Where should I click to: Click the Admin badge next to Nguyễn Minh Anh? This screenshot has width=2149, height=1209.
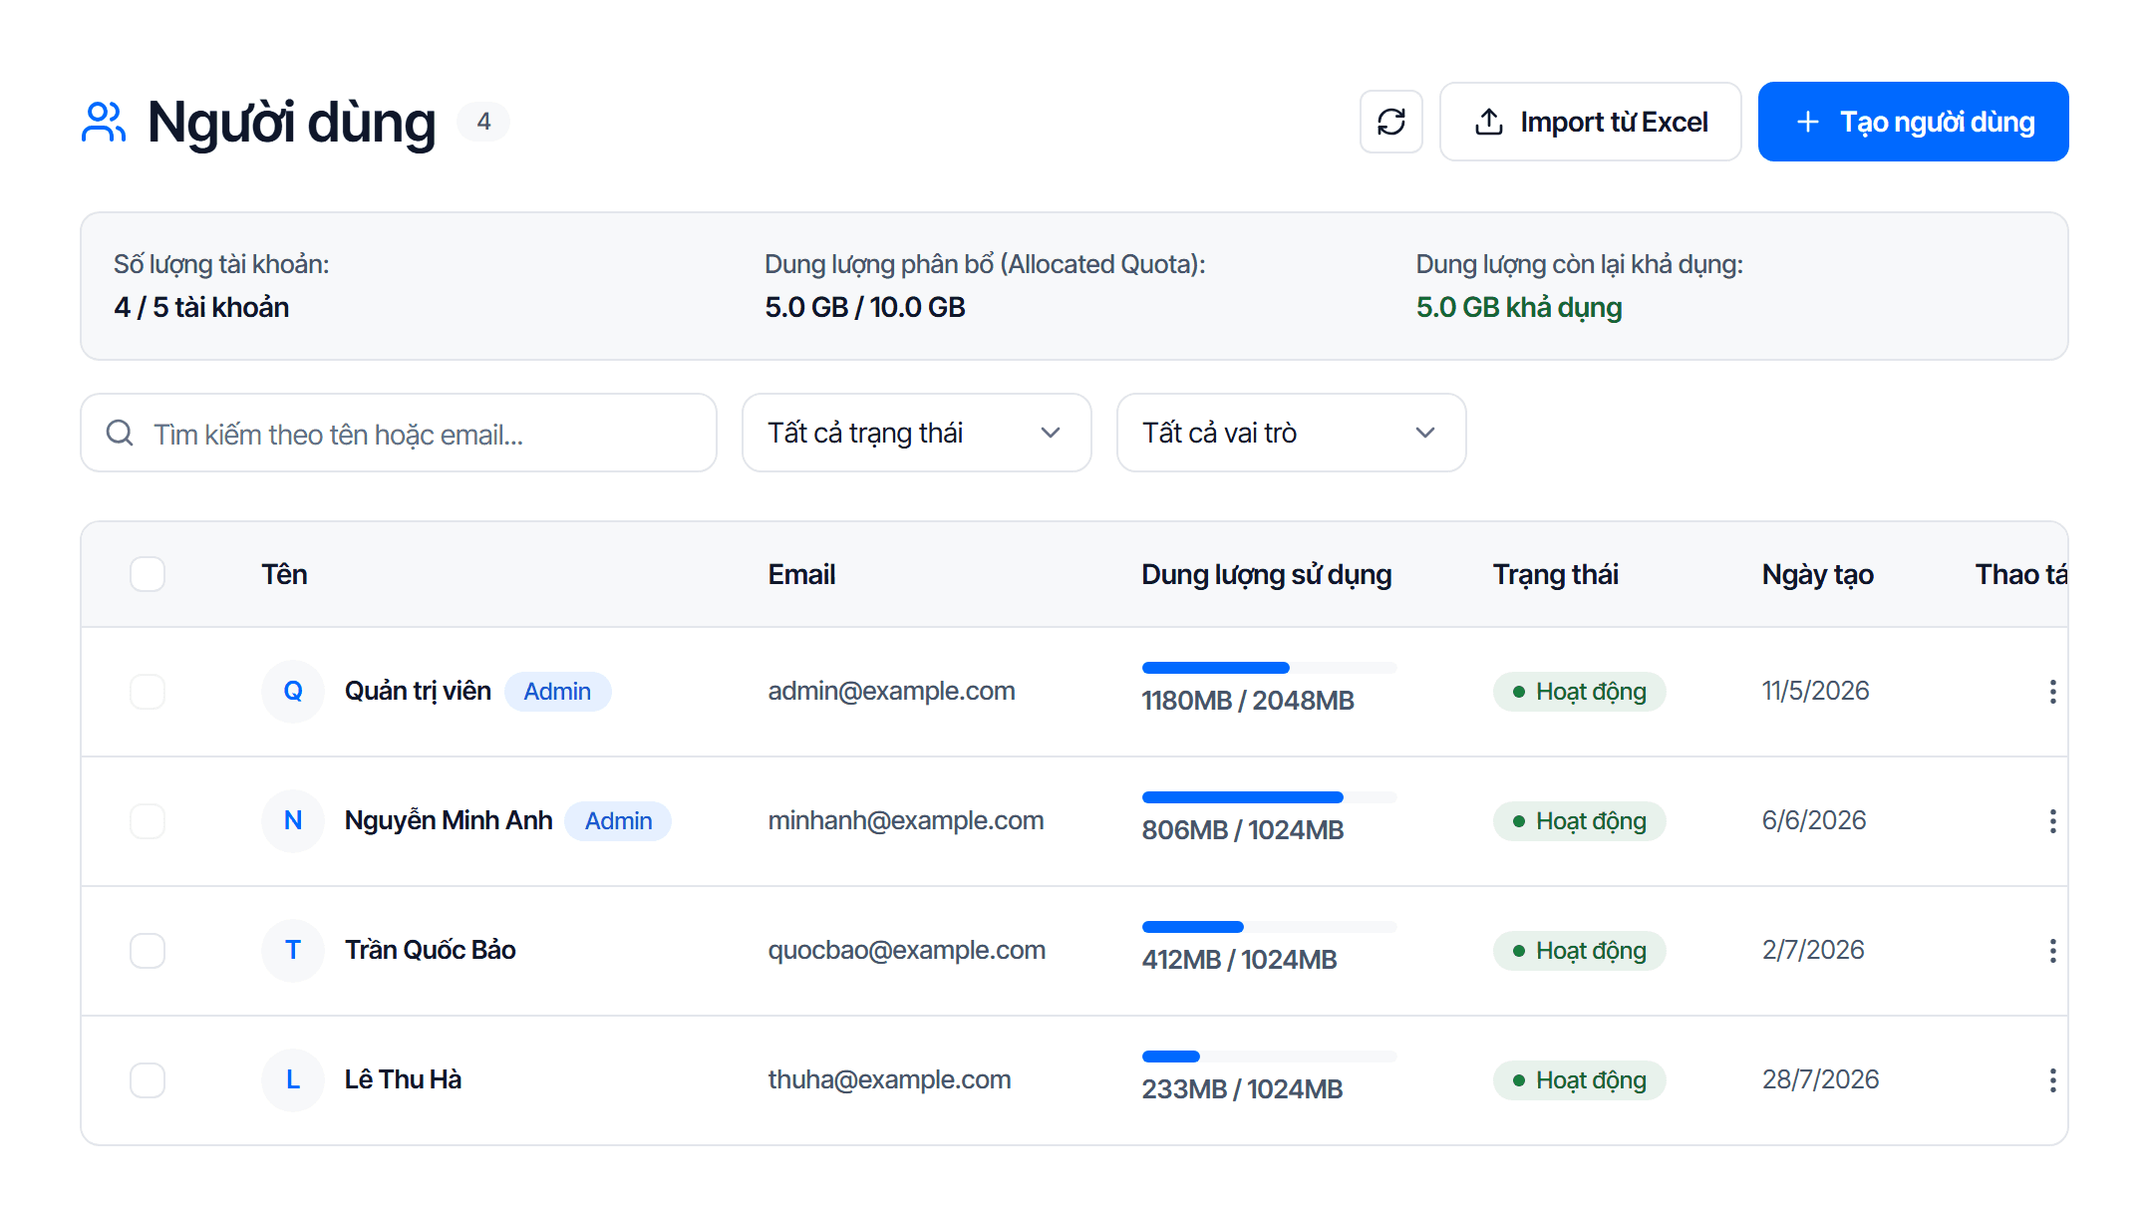pos(618,821)
